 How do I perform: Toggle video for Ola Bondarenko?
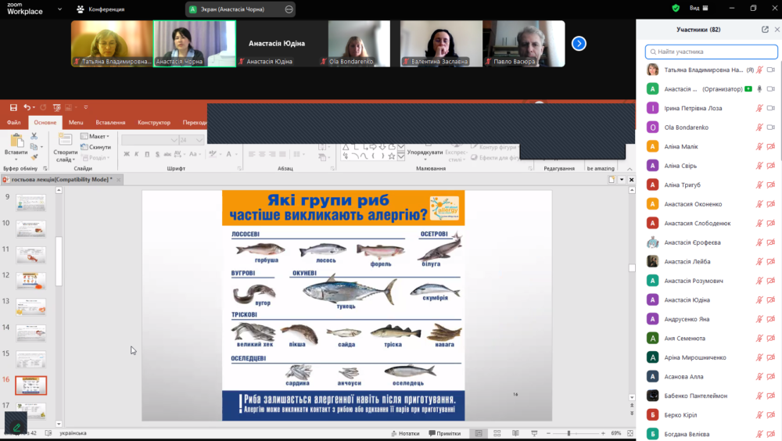point(771,127)
